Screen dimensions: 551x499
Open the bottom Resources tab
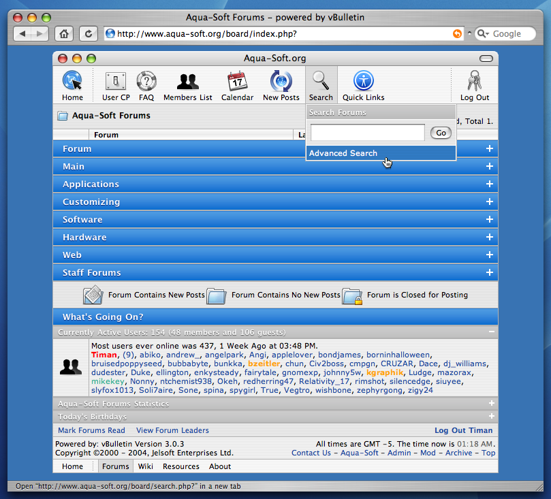click(x=181, y=466)
